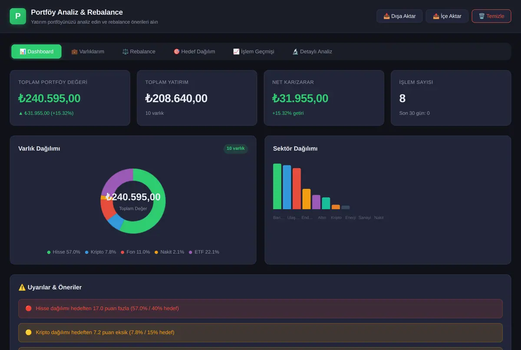Screen dimensions: 521x350
Task: Click the purple ETF segment of donut chart
Action: click(x=117, y=180)
